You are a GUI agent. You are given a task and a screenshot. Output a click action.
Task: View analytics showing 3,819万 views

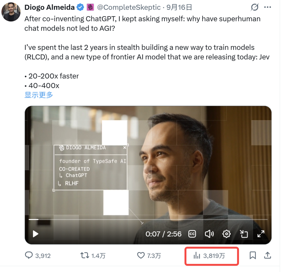[x=209, y=255]
